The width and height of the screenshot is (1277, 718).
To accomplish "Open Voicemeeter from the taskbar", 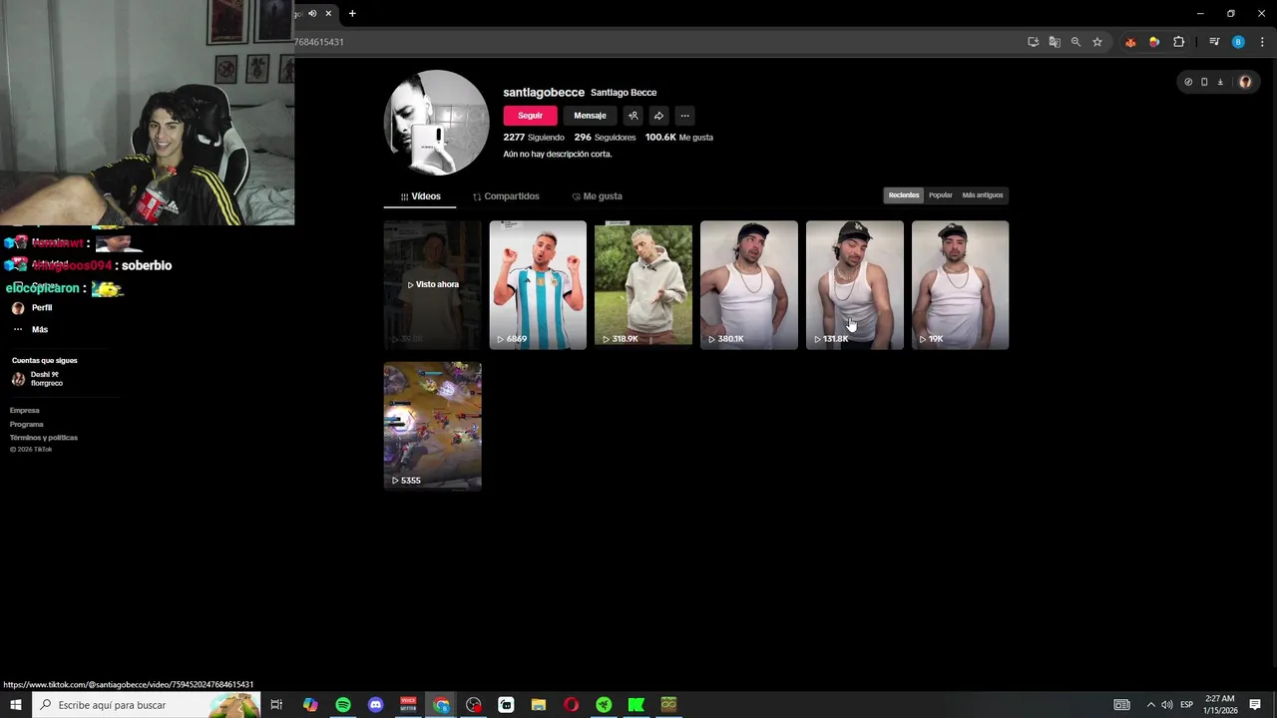I will [408, 705].
